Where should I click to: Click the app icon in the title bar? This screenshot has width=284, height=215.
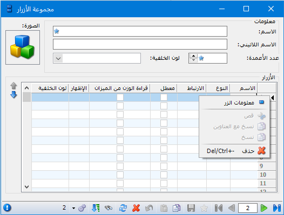(x=9, y=9)
